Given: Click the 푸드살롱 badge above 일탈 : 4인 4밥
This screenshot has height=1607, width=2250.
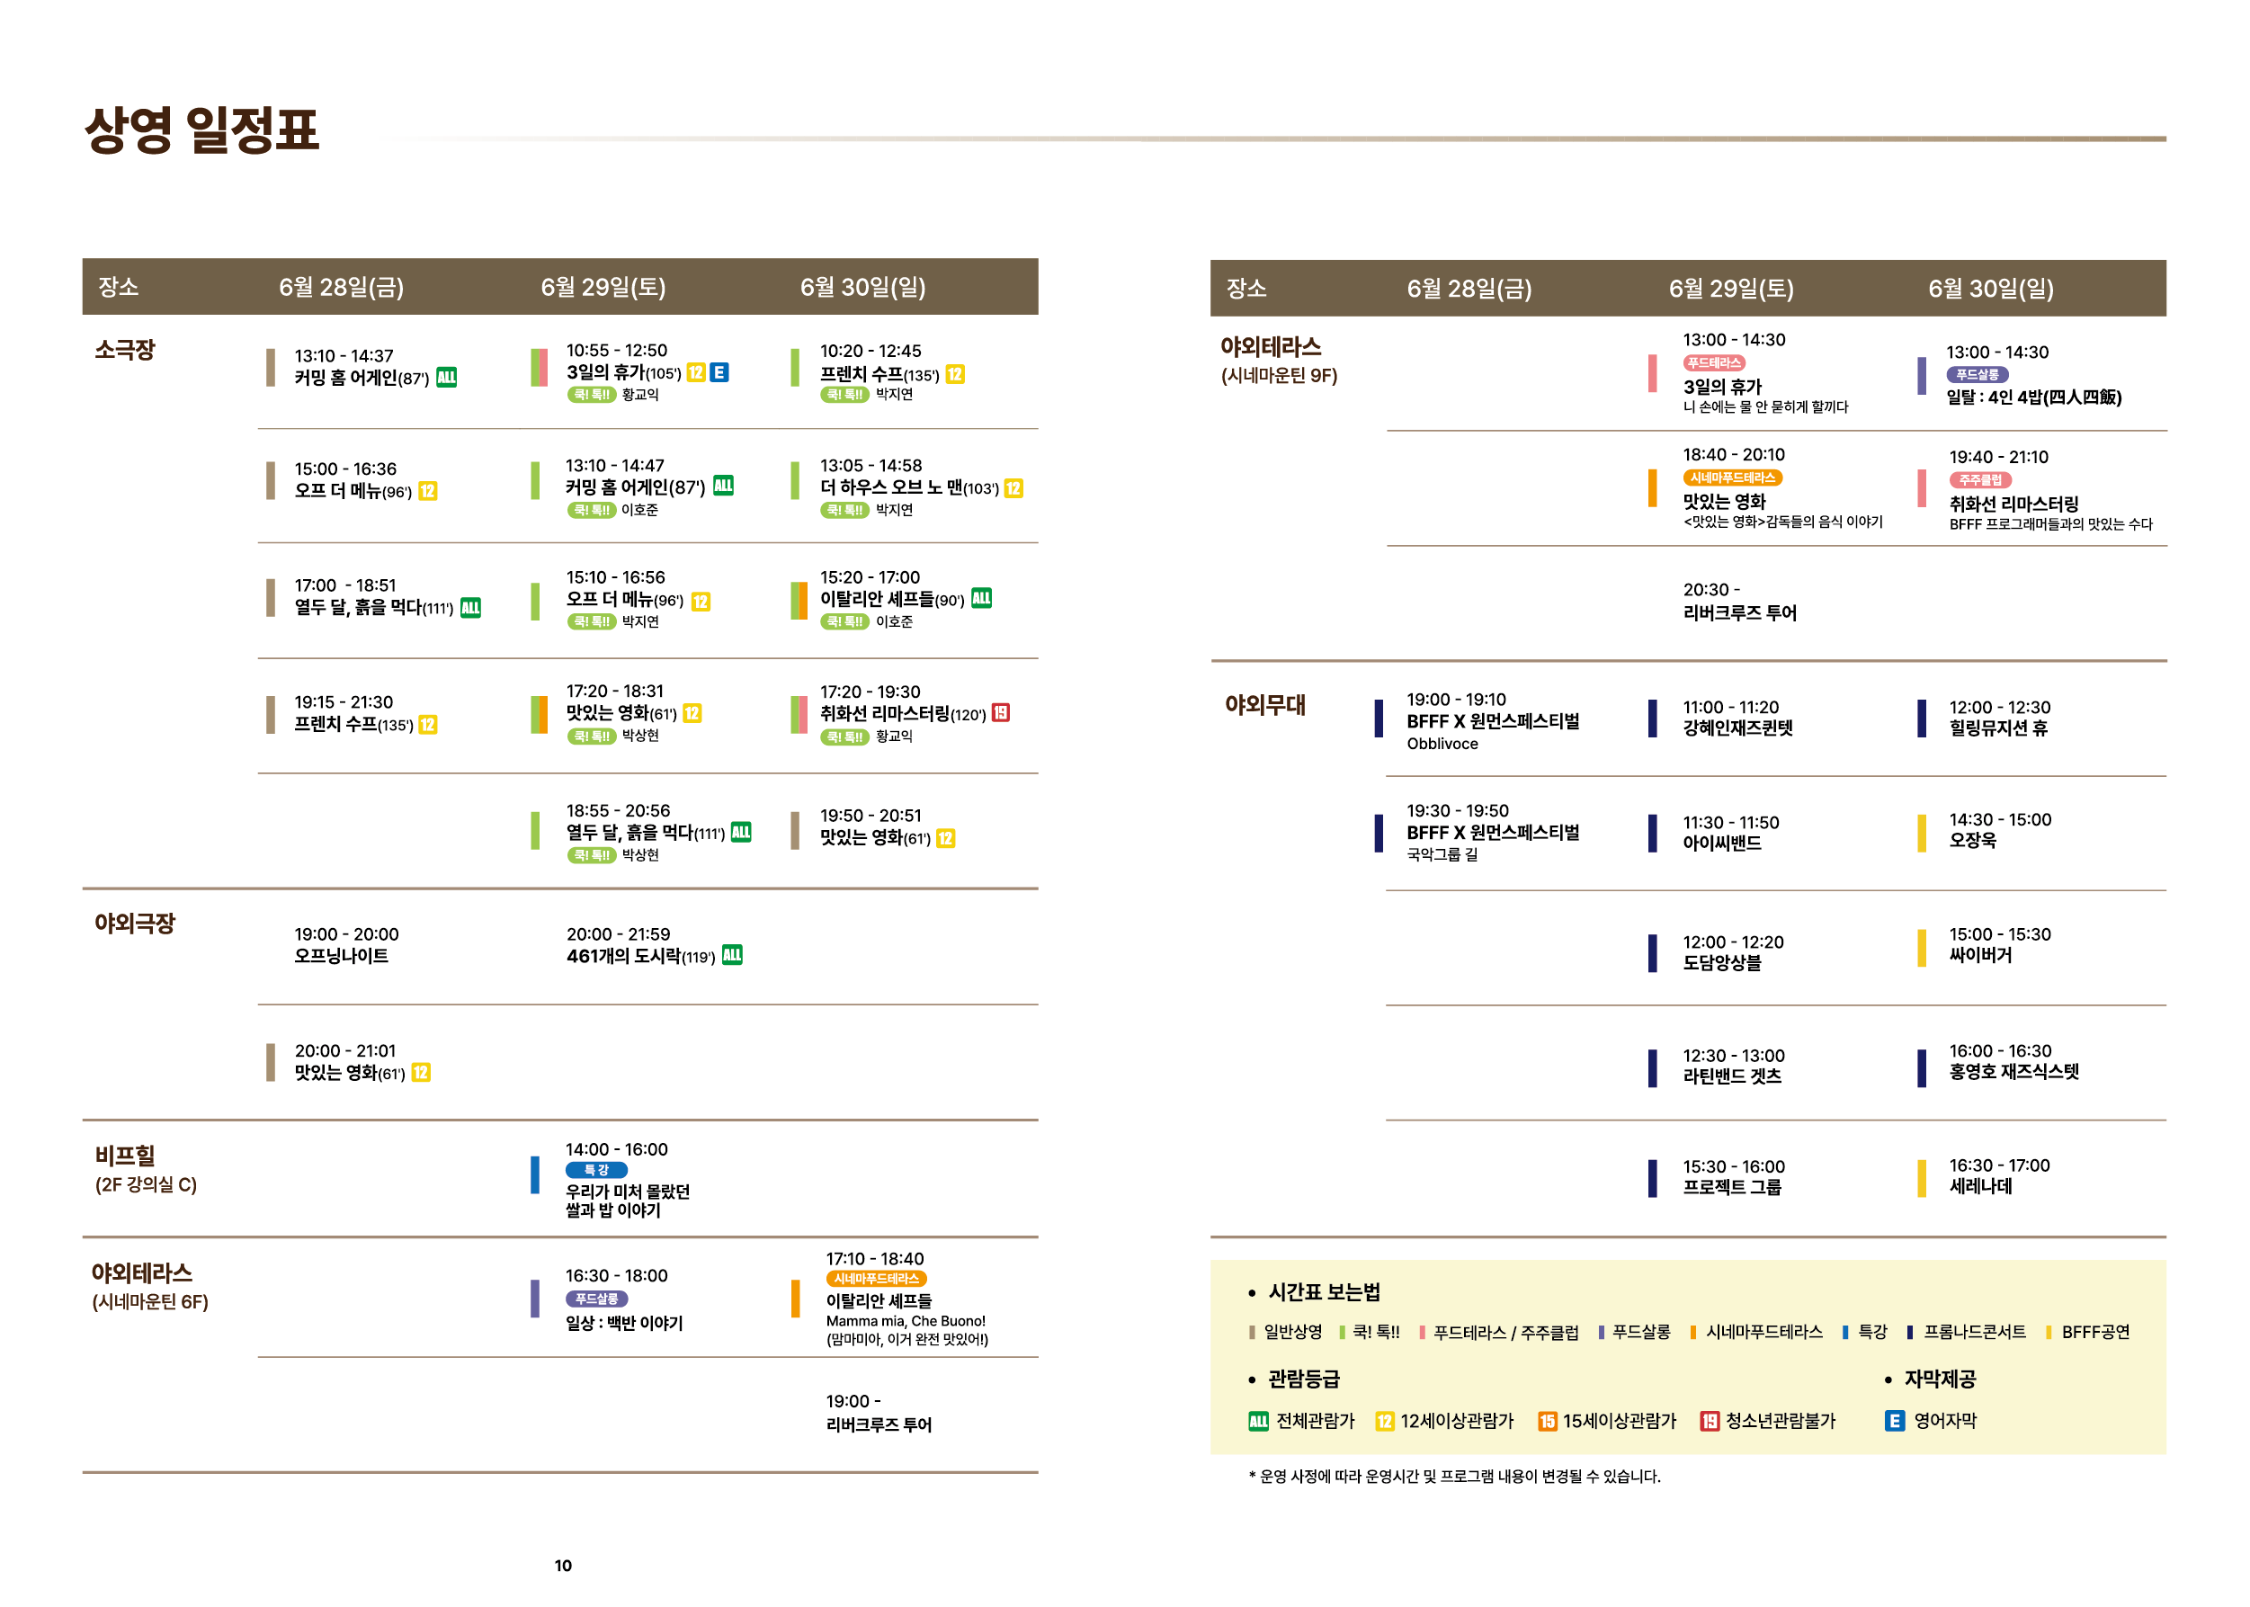Looking at the screenshot, I should coord(1977,375).
